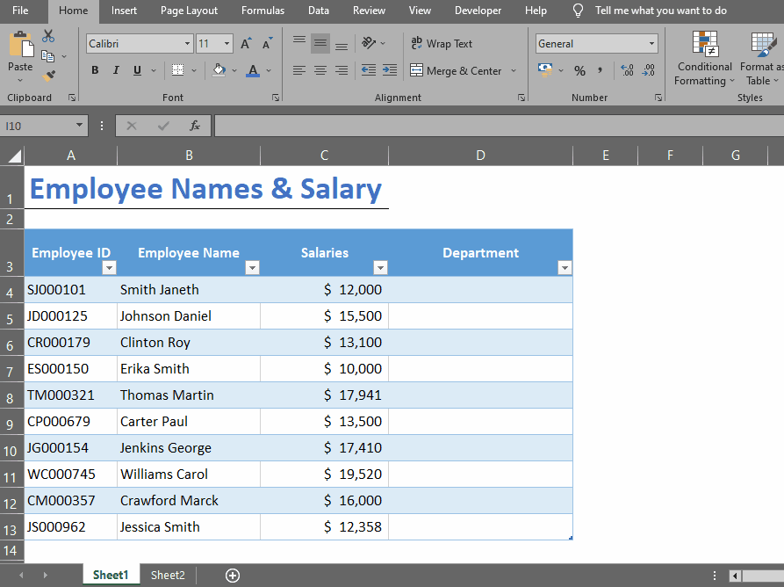Click the Cut scissors icon

48,36
